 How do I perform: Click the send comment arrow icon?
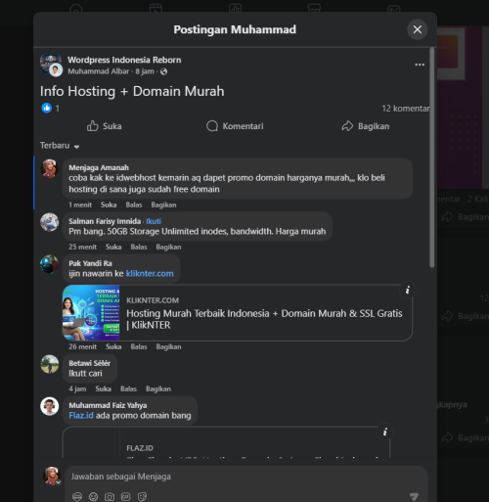[414, 497]
